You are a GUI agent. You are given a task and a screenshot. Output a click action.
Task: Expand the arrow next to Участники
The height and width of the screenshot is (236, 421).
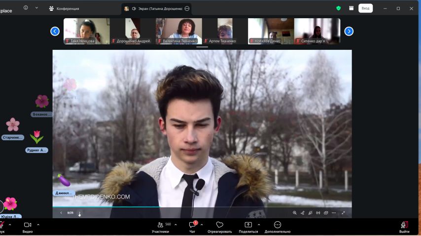(175, 225)
